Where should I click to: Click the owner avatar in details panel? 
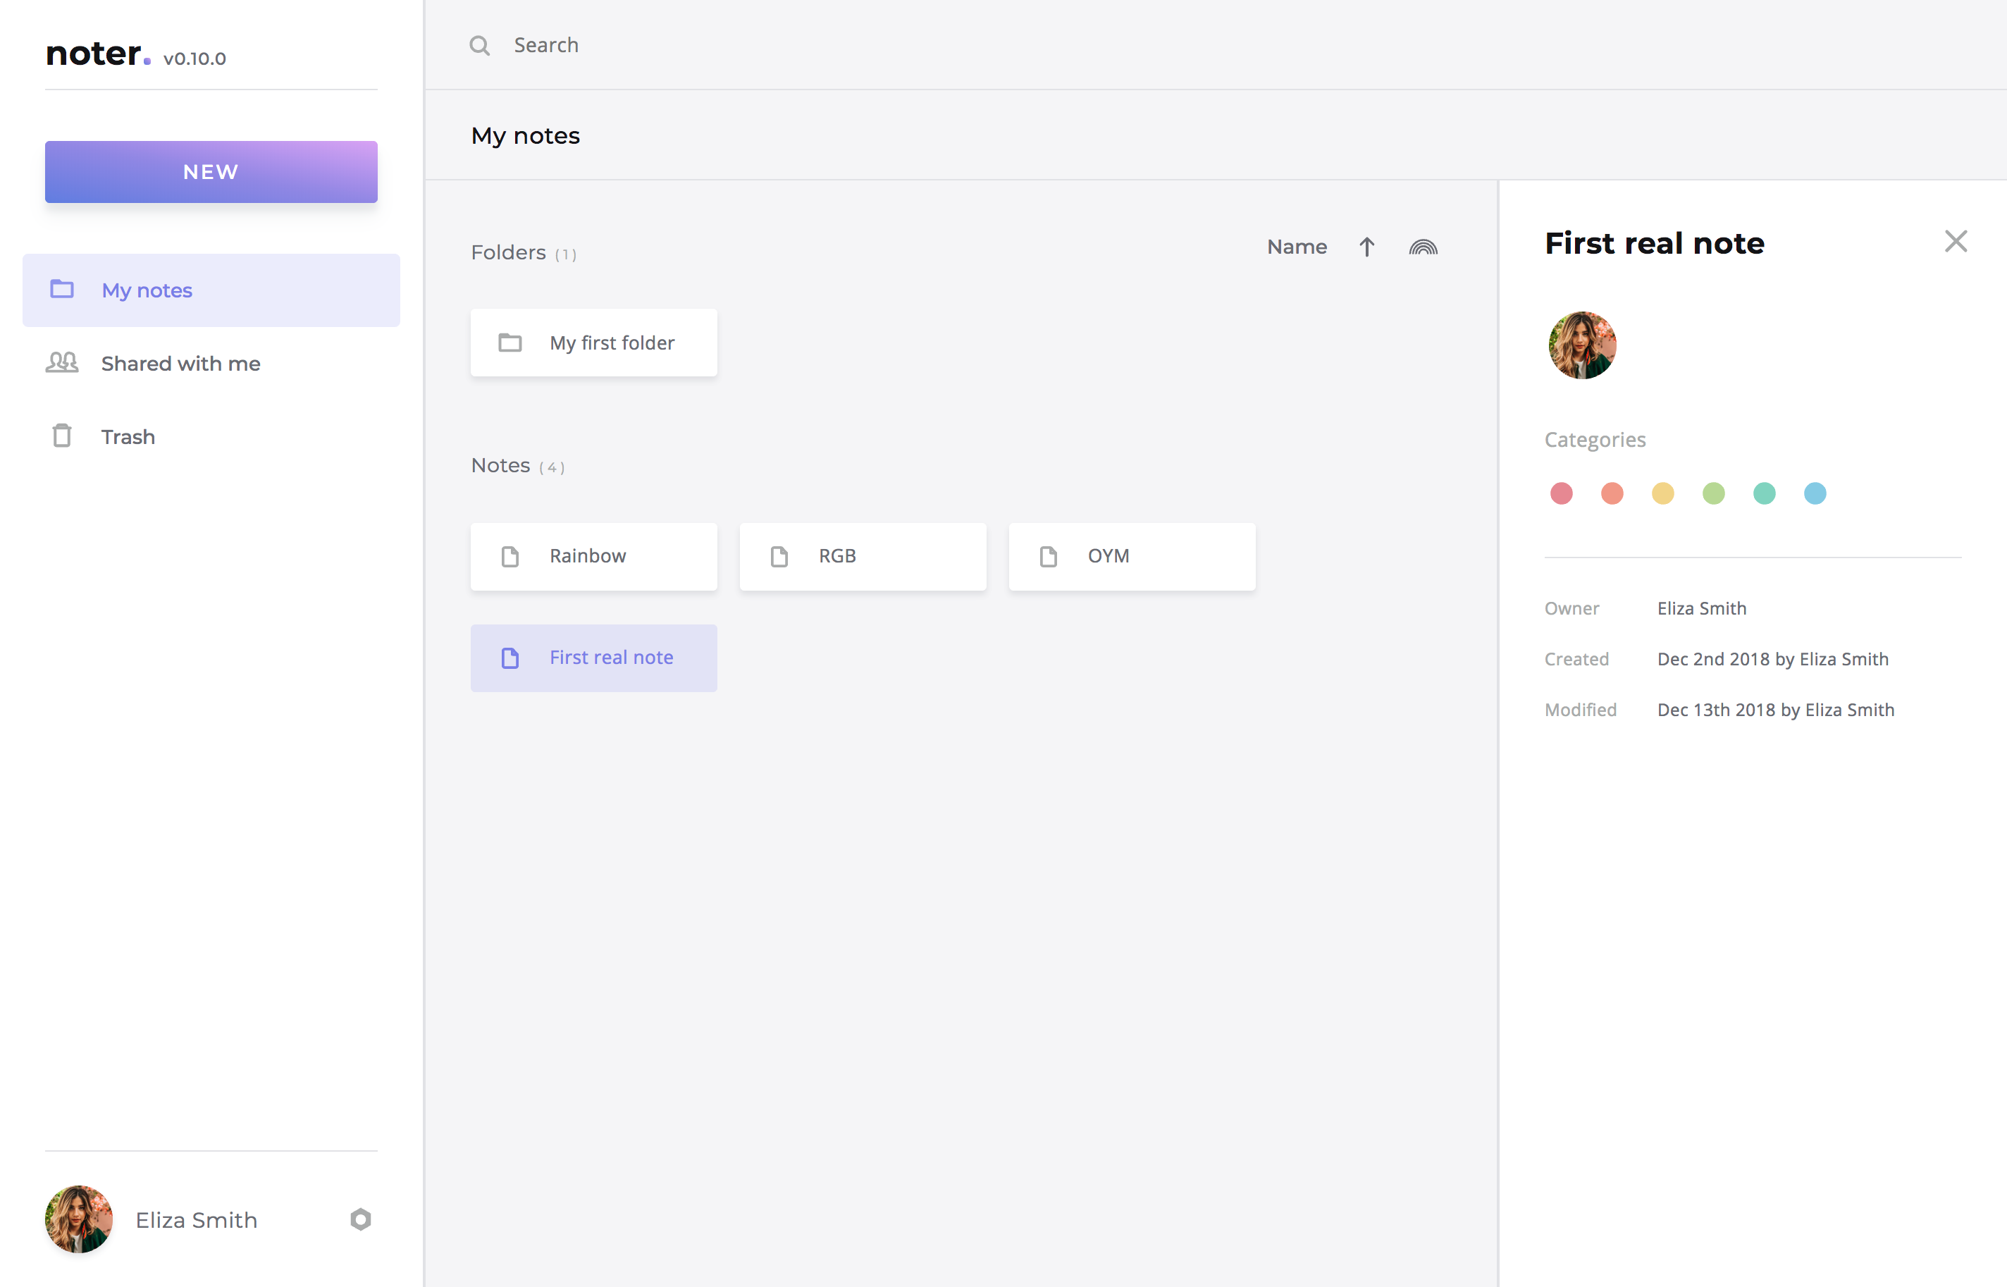pos(1581,345)
